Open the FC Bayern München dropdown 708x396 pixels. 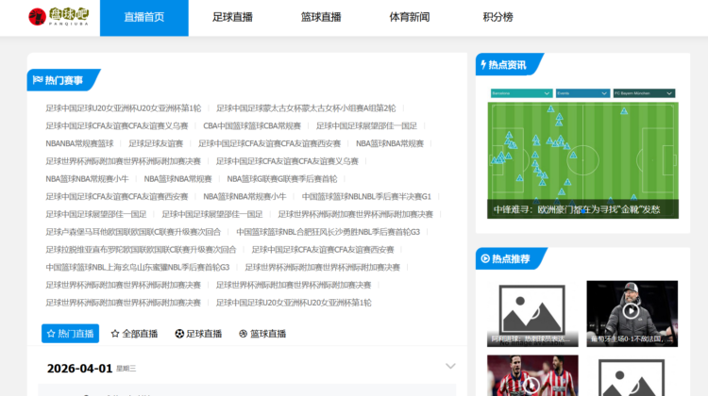644,93
